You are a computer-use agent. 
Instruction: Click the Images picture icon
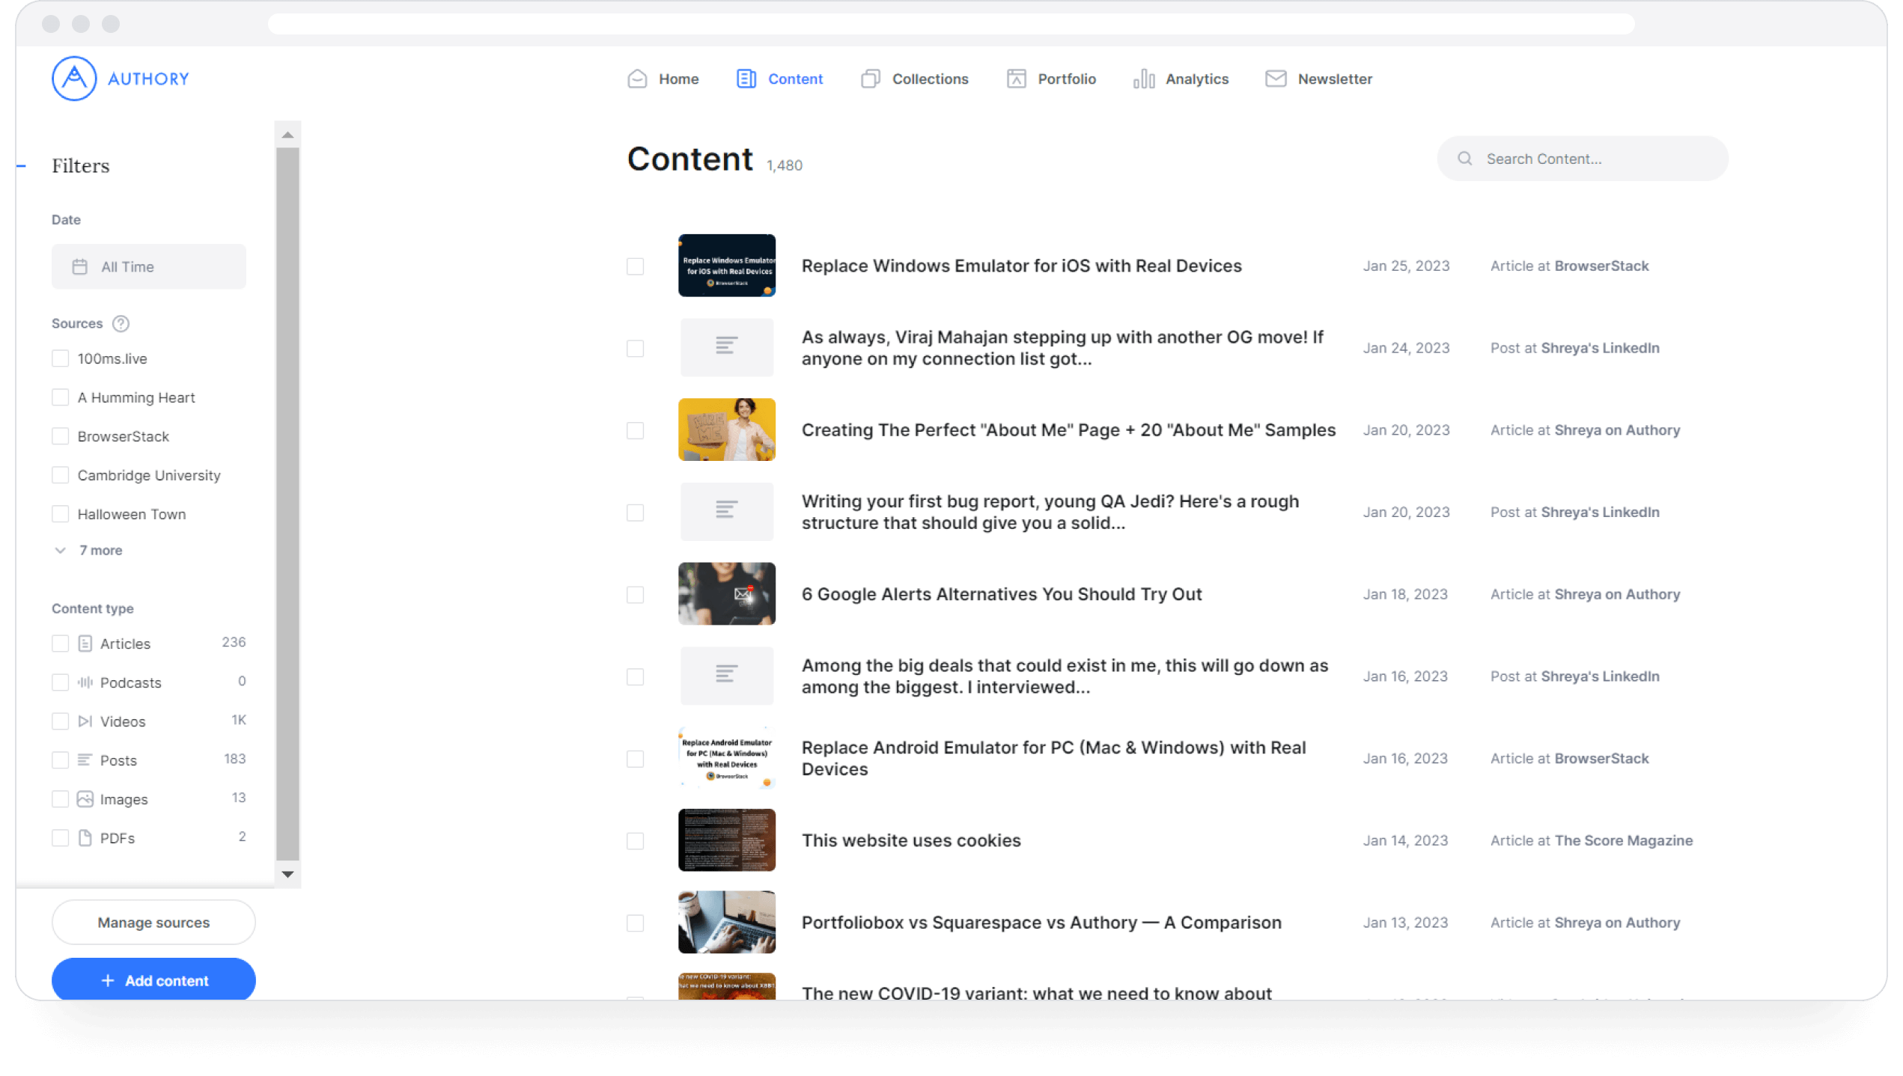click(x=85, y=799)
